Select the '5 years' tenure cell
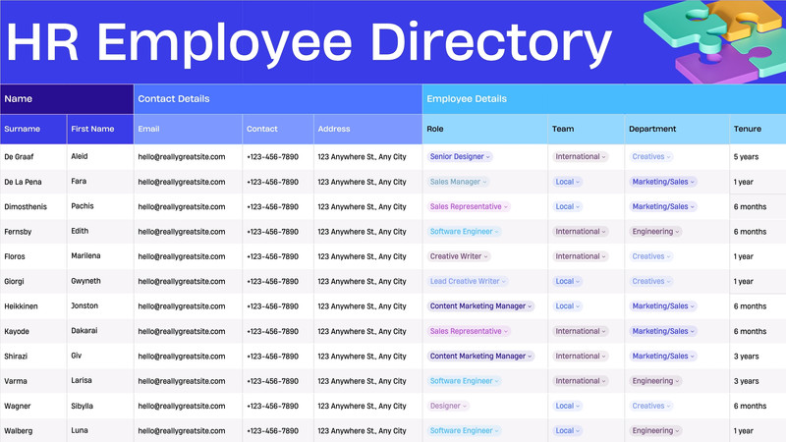This screenshot has height=442, width=786. click(x=758, y=157)
